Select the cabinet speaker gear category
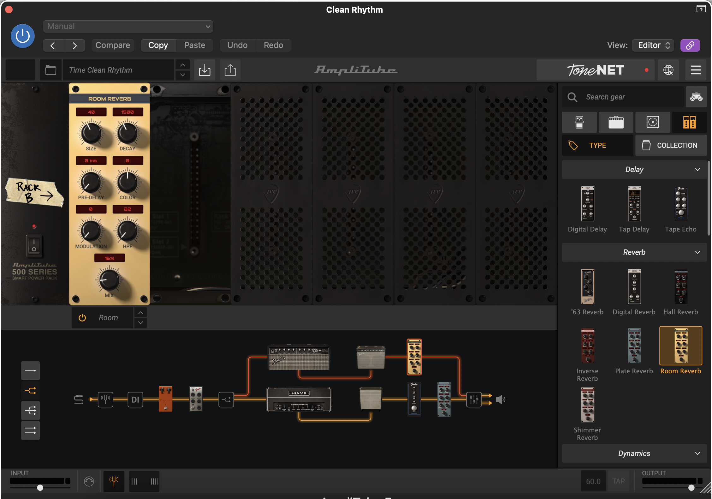 point(653,122)
